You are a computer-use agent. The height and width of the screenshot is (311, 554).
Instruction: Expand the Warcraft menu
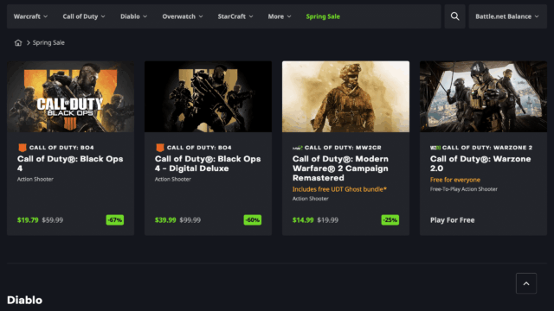tap(30, 16)
